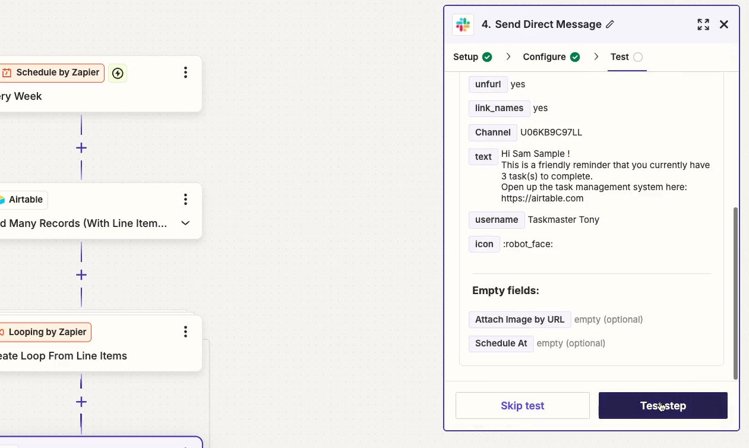Click the :robot_face: value
This screenshot has height=448, width=749.
click(528, 244)
